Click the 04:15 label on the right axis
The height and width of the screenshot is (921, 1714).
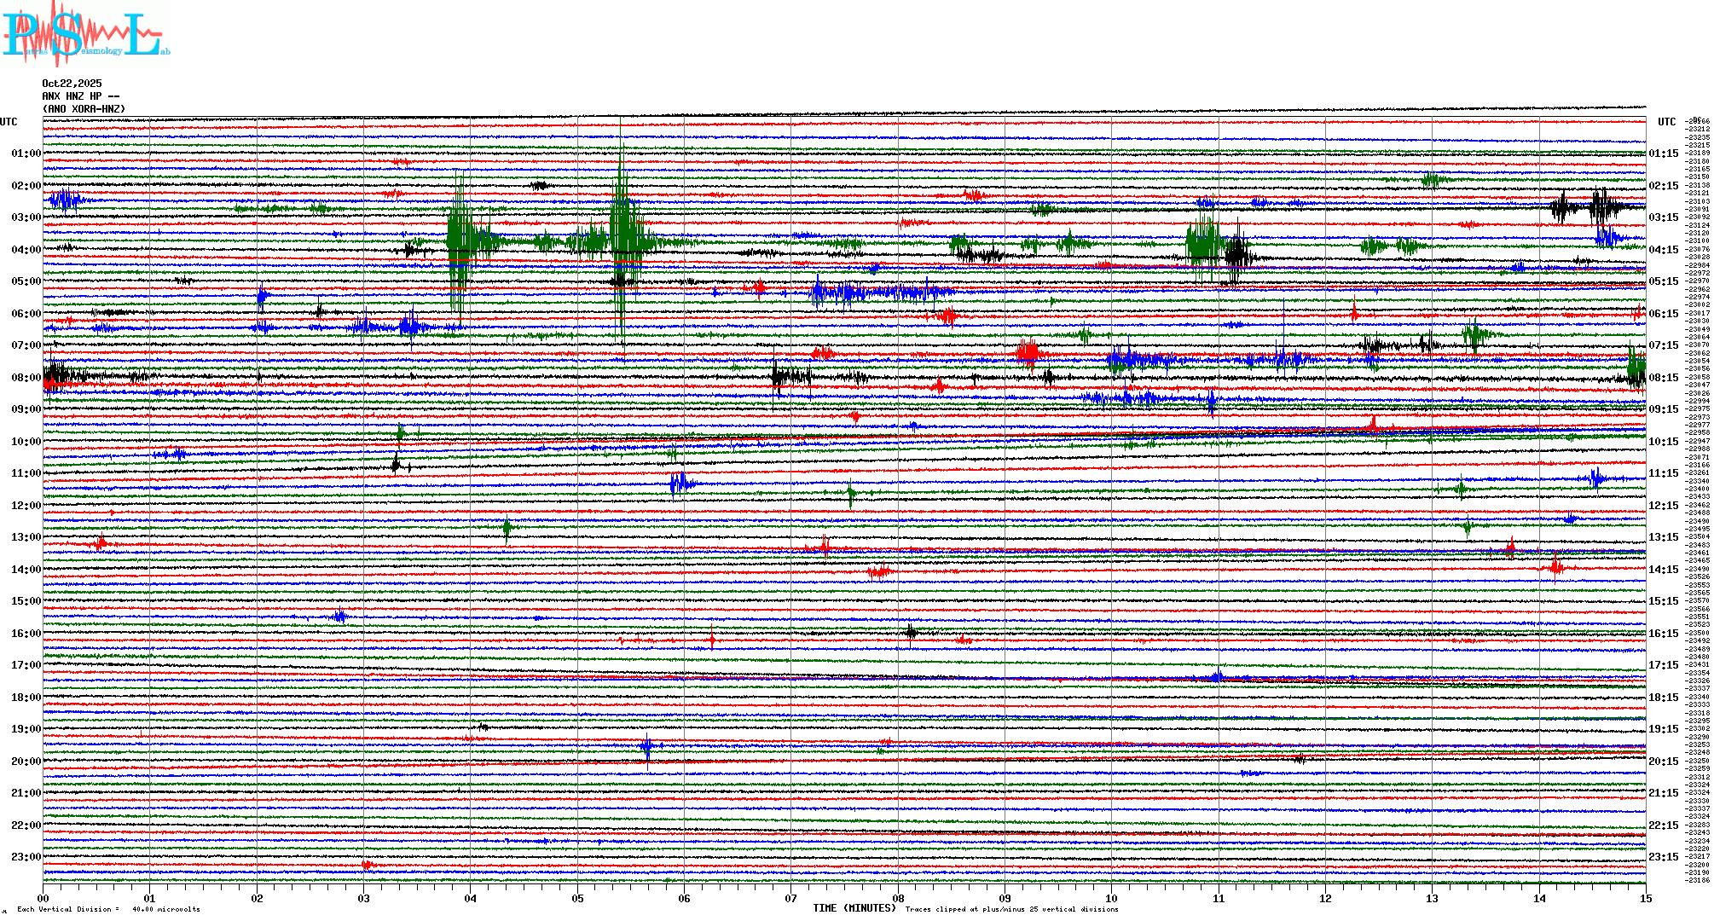(x=1663, y=250)
